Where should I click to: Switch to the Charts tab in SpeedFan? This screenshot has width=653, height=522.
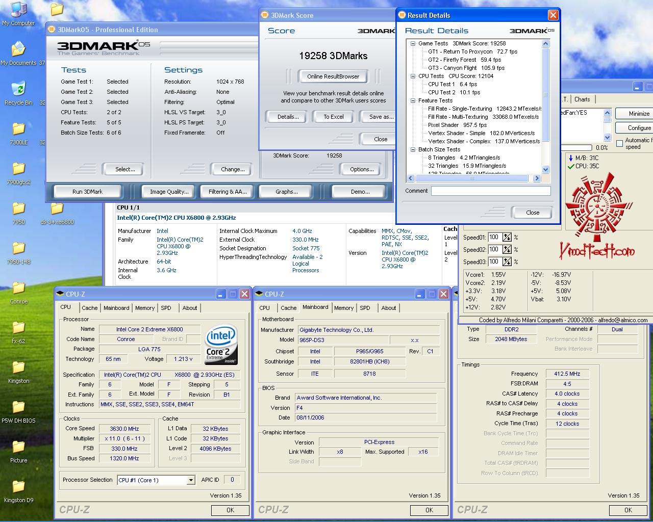pyautogui.click(x=582, y=99)
